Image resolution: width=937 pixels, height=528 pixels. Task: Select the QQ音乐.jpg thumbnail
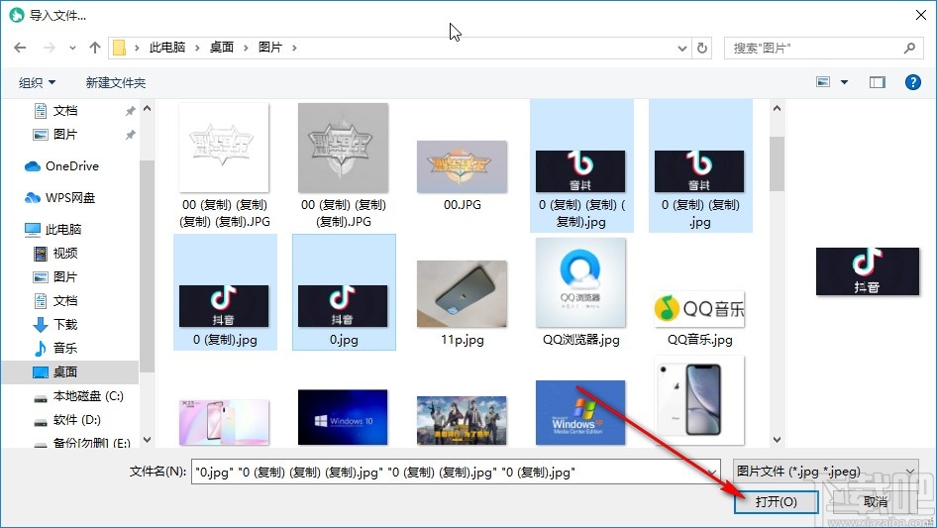(x=699, y=309)
